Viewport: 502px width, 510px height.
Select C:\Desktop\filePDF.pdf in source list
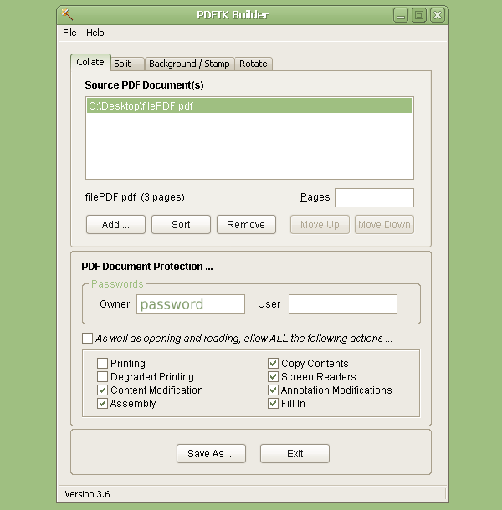(249, 105)
